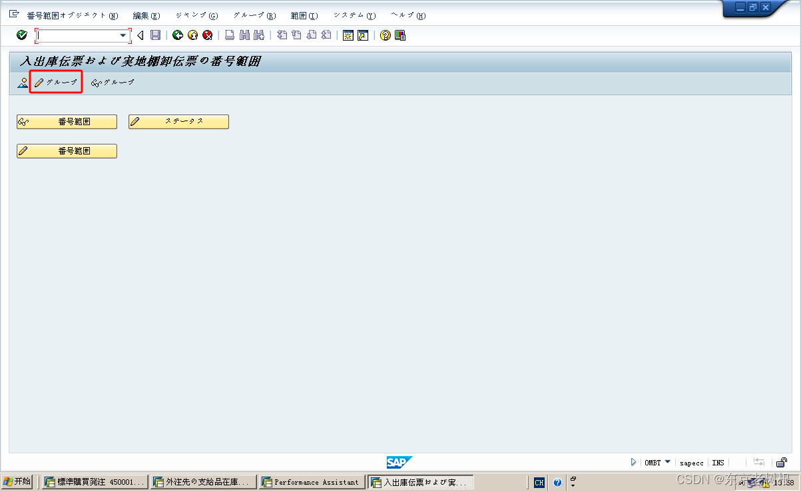Select the Save icon on the toolbar
The height and width of the screenshot is (492, 801).
(156, 35)
